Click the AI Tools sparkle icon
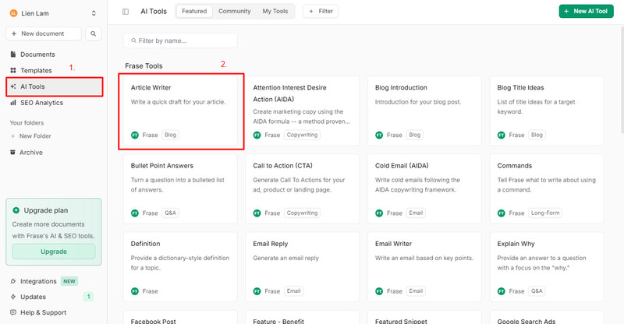The height and width of the screenshot is (324, 624). click(x=13, y=86)
